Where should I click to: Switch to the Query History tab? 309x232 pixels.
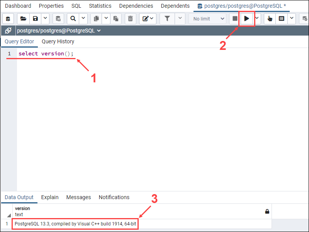(58, 41)
